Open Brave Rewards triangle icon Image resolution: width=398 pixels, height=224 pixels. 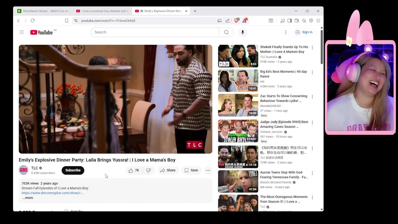(x=245, y=21)
